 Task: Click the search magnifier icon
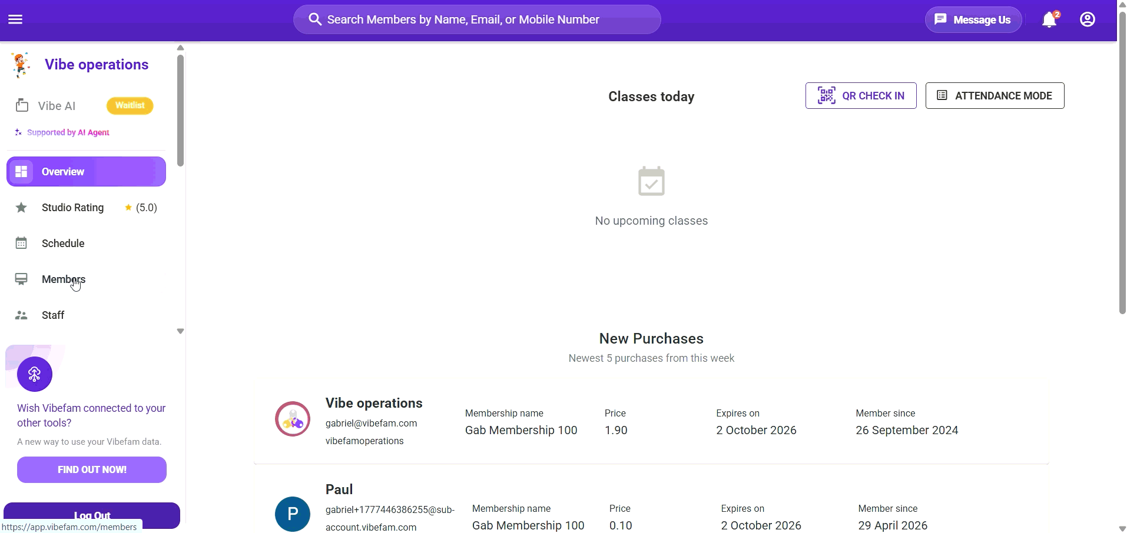pyautogui.click(x=315, y=19)
